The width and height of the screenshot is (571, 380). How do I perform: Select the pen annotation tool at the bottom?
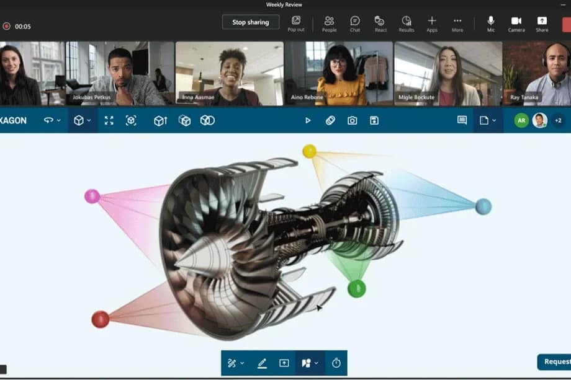tap(261, 363)
